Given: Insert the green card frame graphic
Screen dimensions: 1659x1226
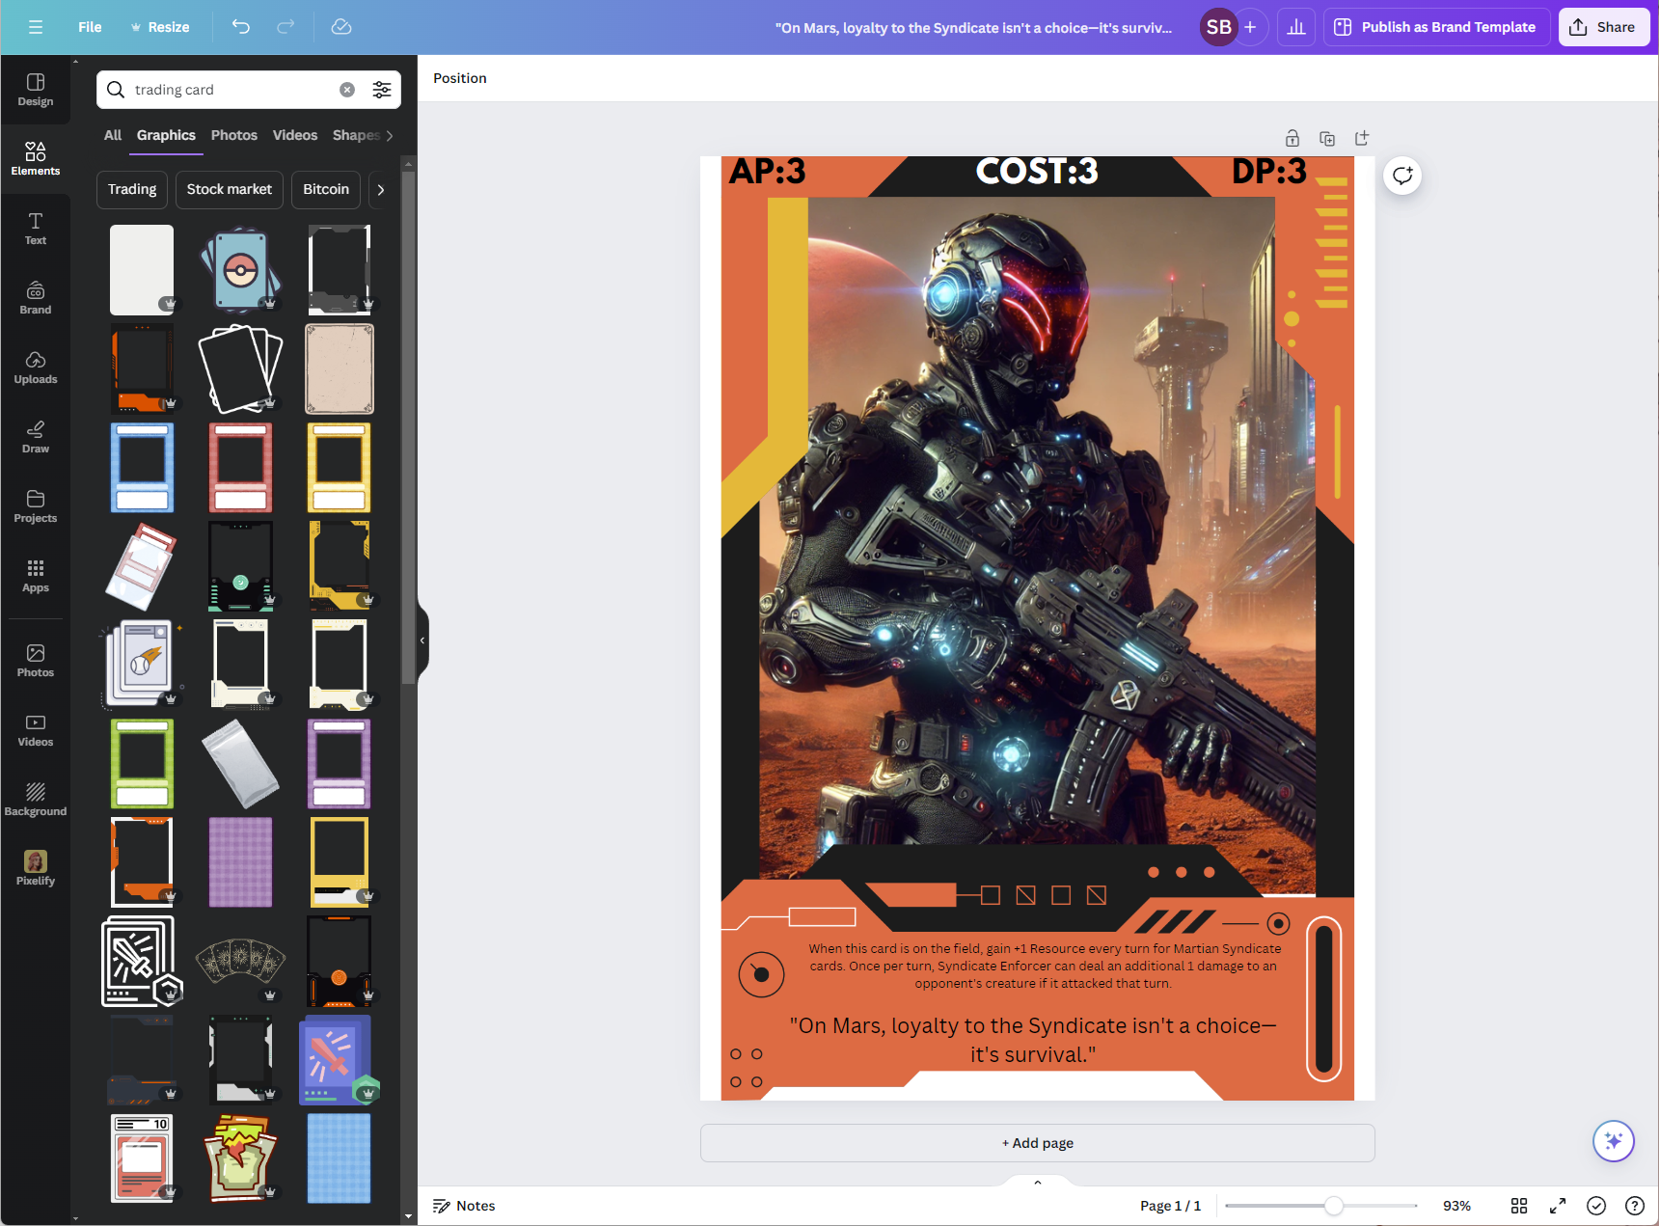Looking at the screenshot, I should [x=143, y=764].
